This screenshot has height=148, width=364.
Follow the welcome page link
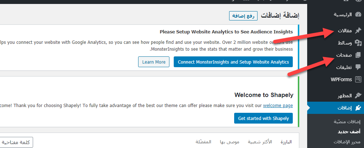click(x=278, y=106)
